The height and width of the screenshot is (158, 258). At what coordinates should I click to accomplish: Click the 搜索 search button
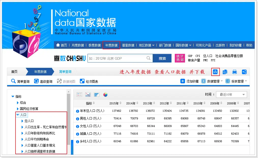tap(162, 58)
